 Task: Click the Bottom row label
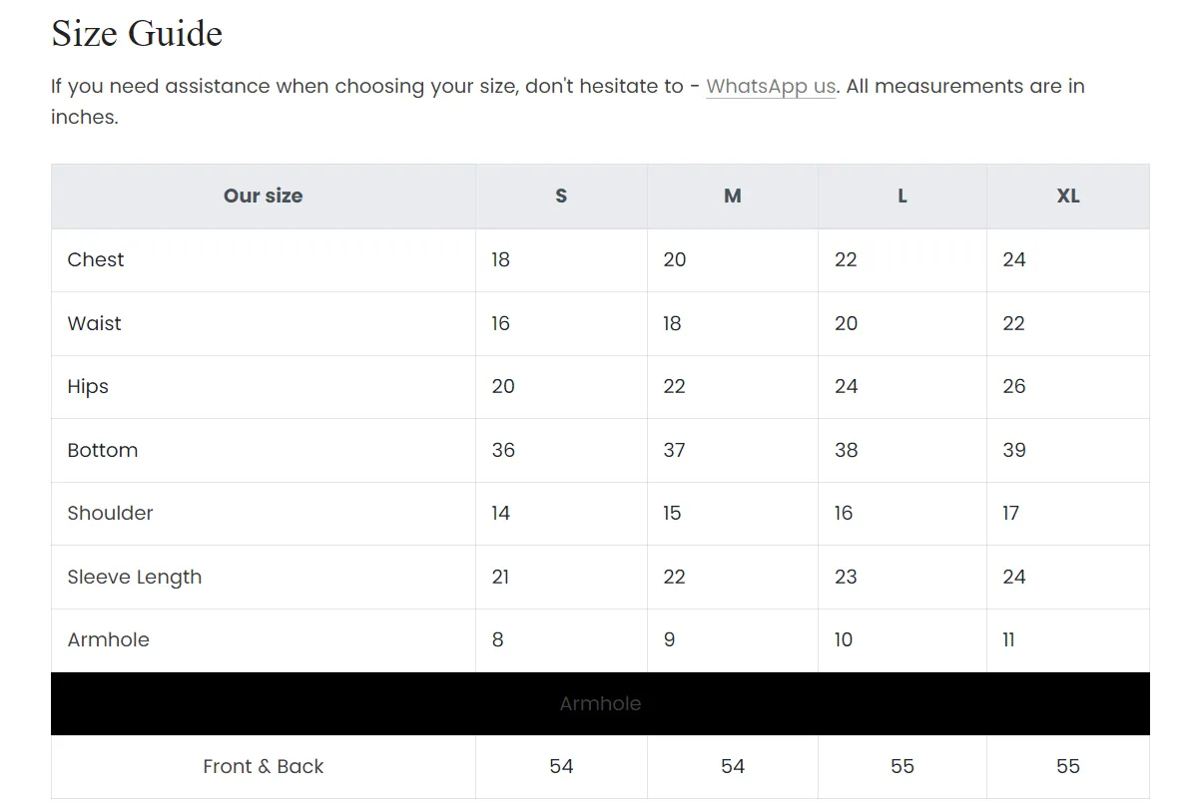pyautogui.click(x=103, y=450)
